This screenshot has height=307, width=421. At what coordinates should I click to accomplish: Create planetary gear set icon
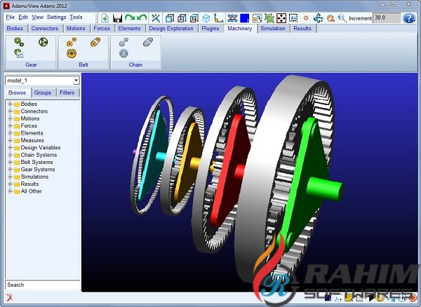(43, 42)
